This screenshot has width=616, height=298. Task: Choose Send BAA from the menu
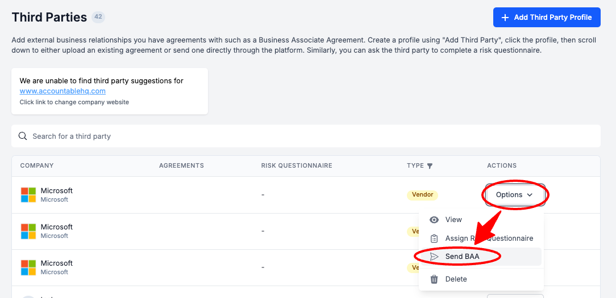point(481,257)
